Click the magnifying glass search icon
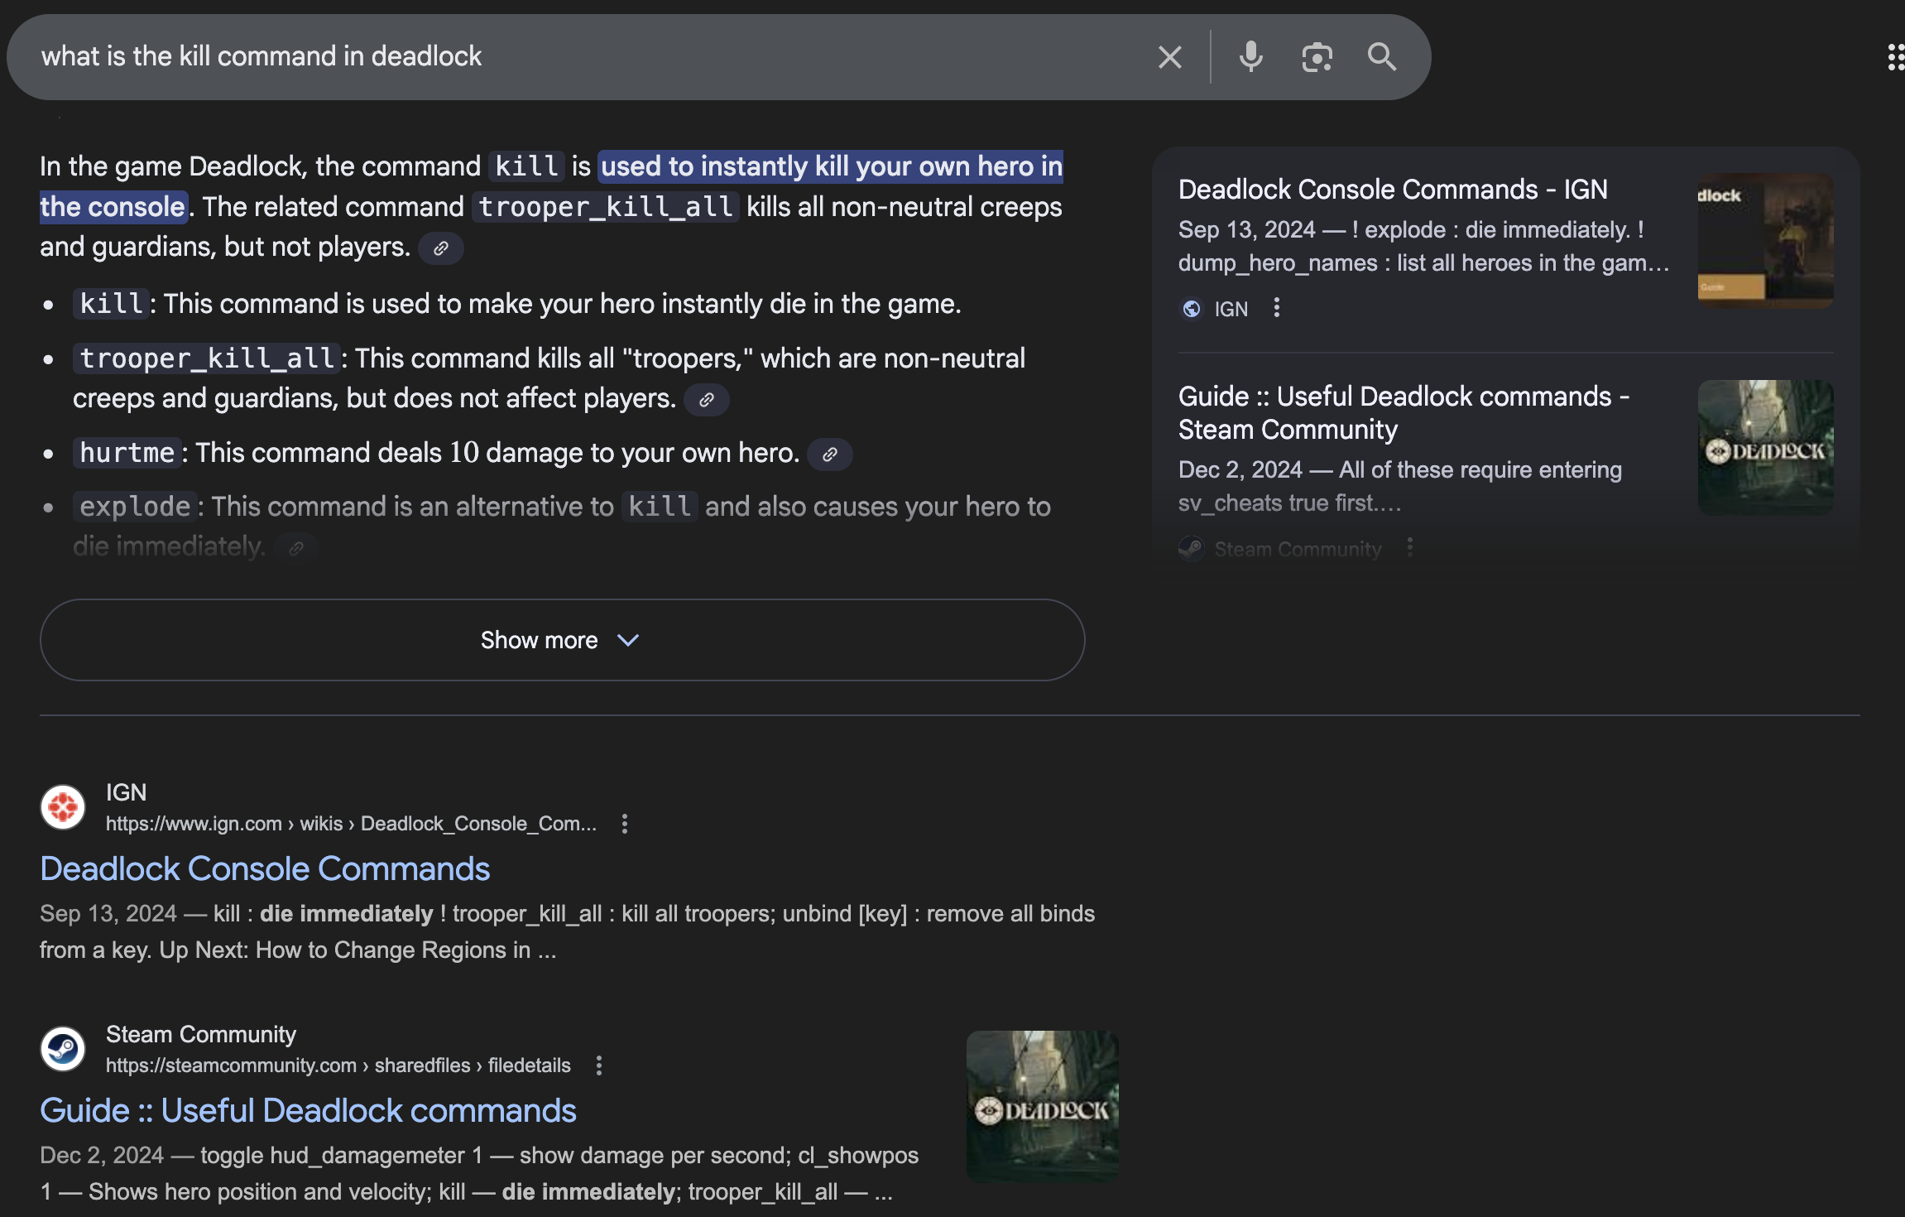 click(x=1381, y=57)
